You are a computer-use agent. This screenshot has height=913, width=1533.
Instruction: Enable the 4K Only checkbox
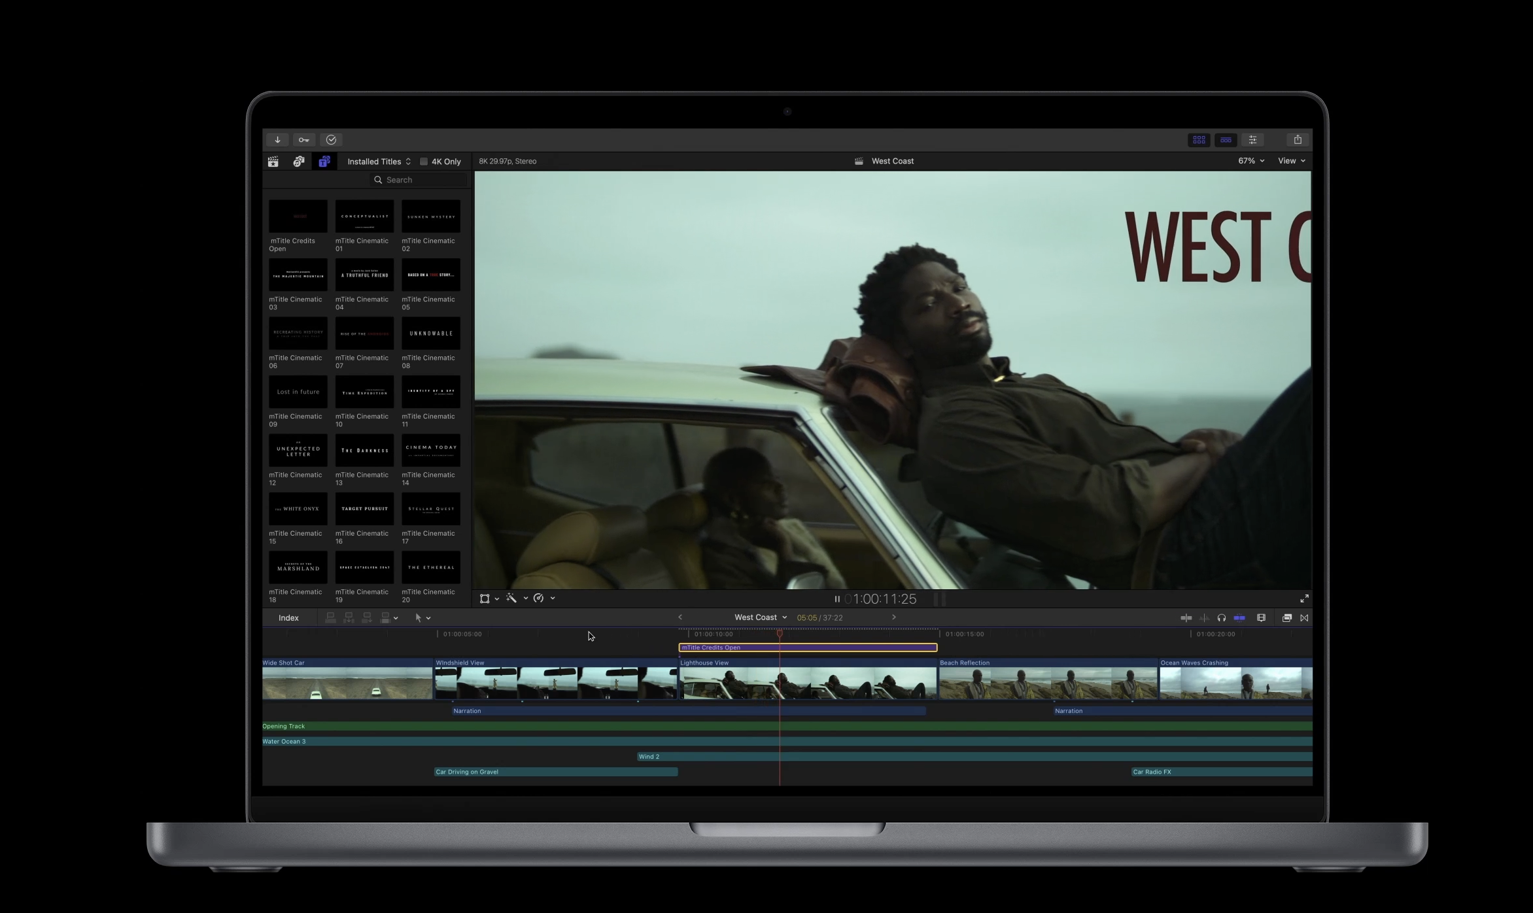click(424, 162)
